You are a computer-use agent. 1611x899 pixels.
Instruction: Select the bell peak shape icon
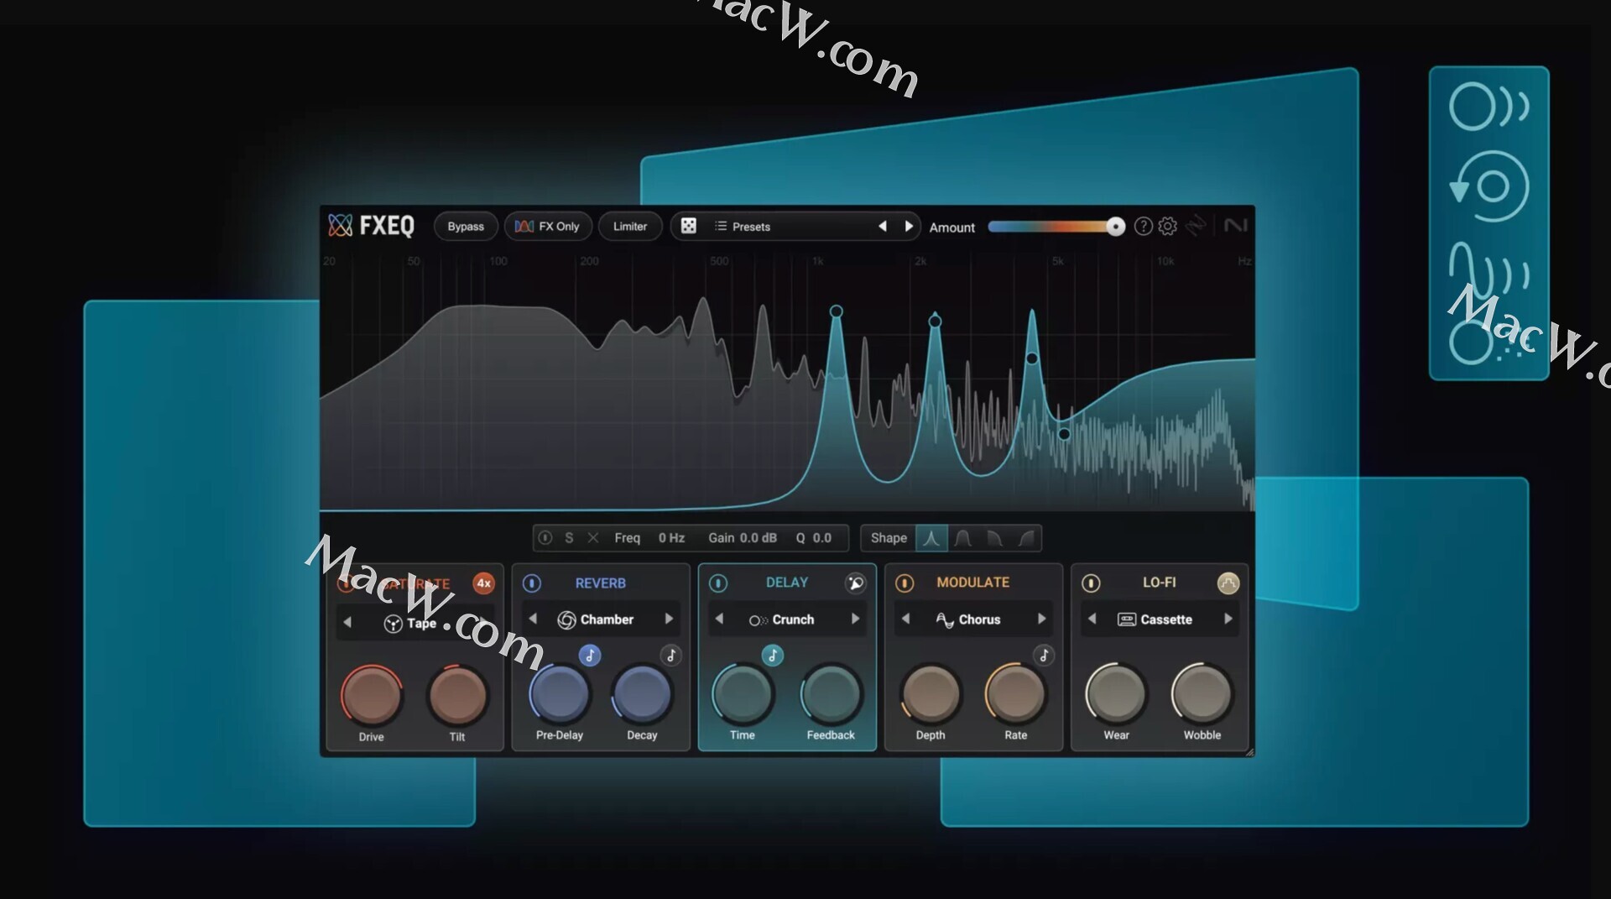click(x=931, y=538)
